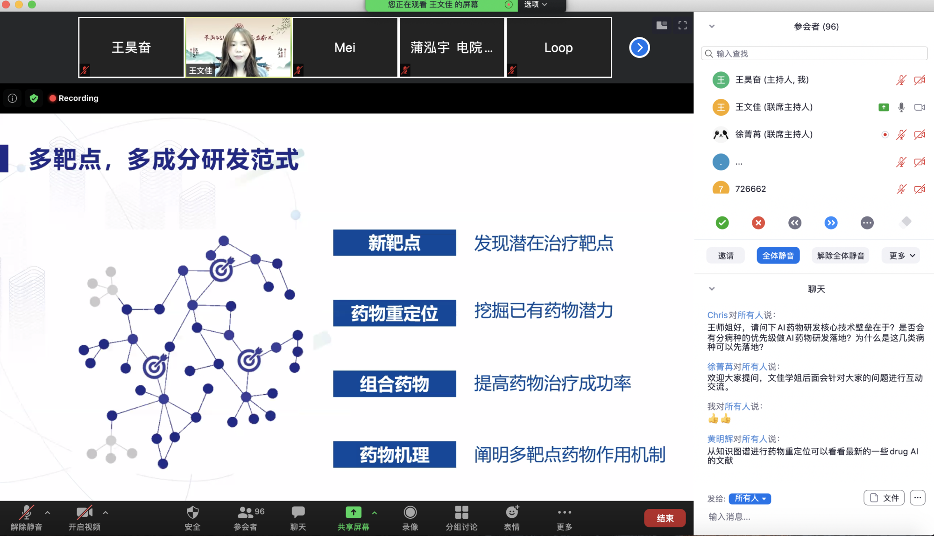Click the 全体静音 mute all button
Screen dimensions: 934x536
(778, 256)
